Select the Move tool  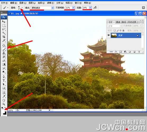pyautogui.click(x=4, y=22)
